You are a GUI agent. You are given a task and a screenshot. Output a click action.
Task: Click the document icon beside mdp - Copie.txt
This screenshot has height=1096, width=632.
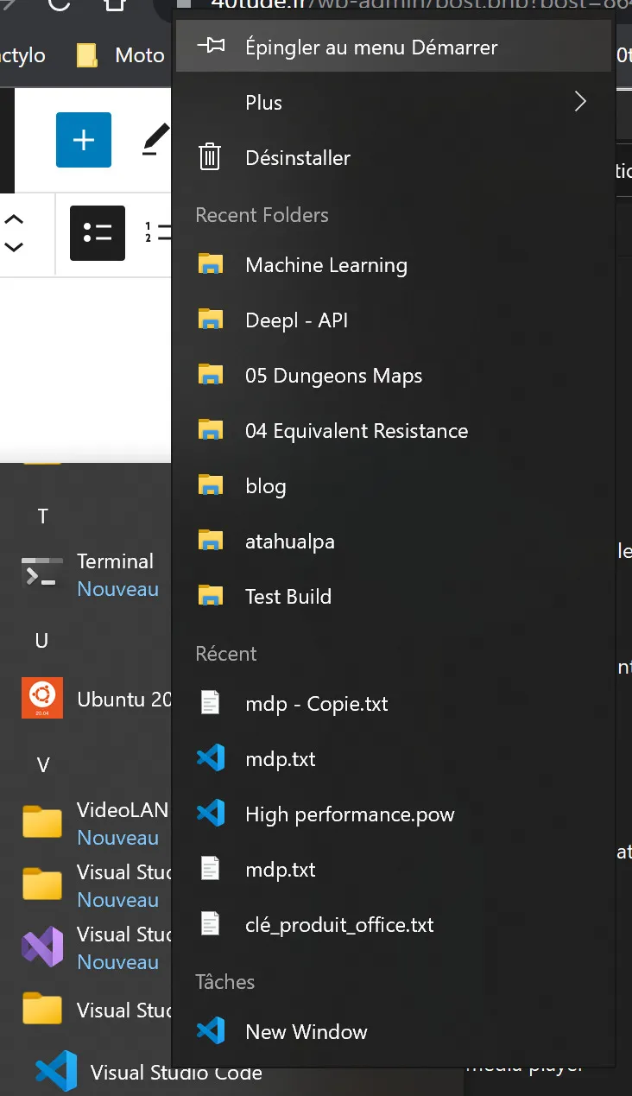(x=210, y=703)
